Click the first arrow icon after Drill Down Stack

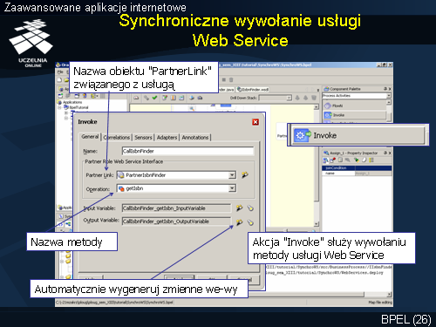tap(297, 98)
